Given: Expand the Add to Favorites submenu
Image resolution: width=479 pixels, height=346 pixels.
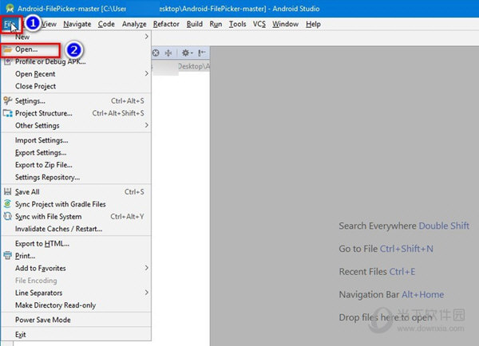Looking at the screenshot, I should point(76,268).
